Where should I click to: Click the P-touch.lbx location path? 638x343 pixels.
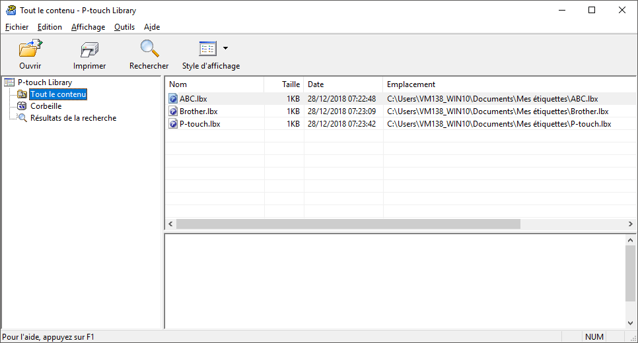[x=499, y=124]
